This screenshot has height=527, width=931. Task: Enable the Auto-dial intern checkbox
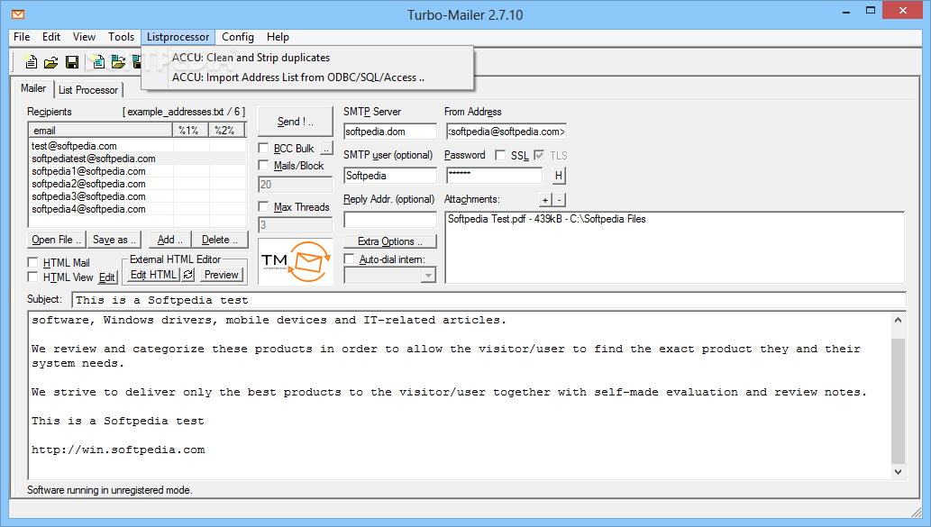(x=349, y=259)
